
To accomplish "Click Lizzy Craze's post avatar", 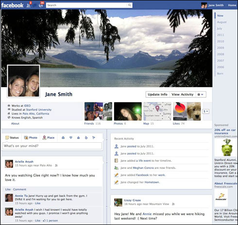I will 118,203.
